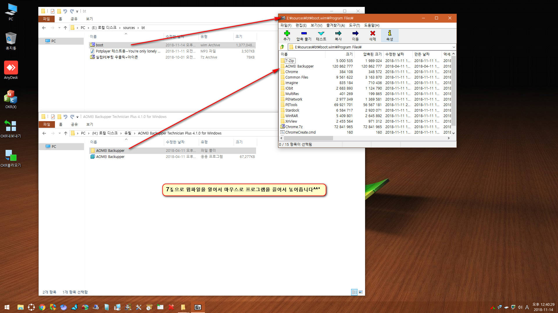Open 도움말(H) menu in 7-Zip
Viewport: 558px width, 313px height.
click(x=372, y=26)
